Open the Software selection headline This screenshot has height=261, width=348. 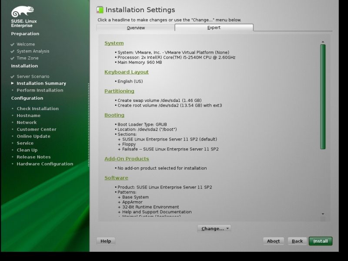116,178
